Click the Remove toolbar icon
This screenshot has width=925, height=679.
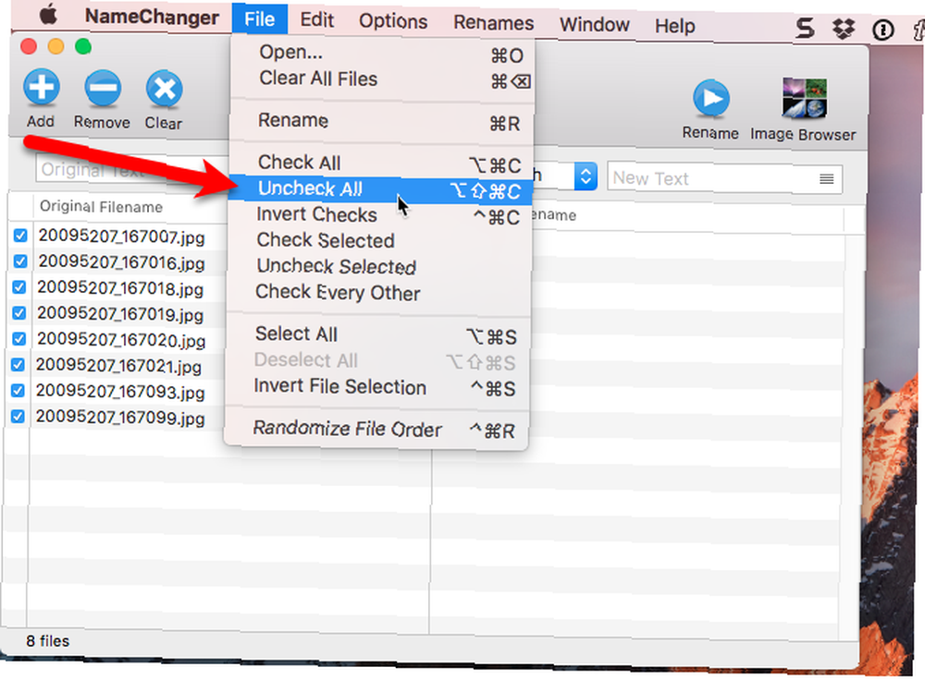tap(103, 89)
